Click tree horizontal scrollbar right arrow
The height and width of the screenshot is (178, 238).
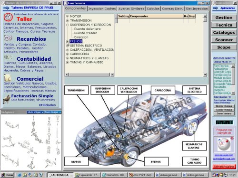click(112, 75)
